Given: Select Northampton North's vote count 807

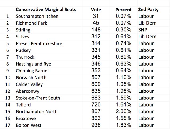Looking at the screenshot, I should 96,111.
